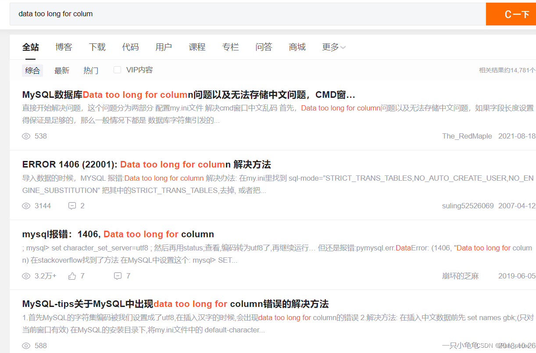Open author The_RedMaple's profile
The height and width of the screenshot is (353, 536).
tap(467, 136)
